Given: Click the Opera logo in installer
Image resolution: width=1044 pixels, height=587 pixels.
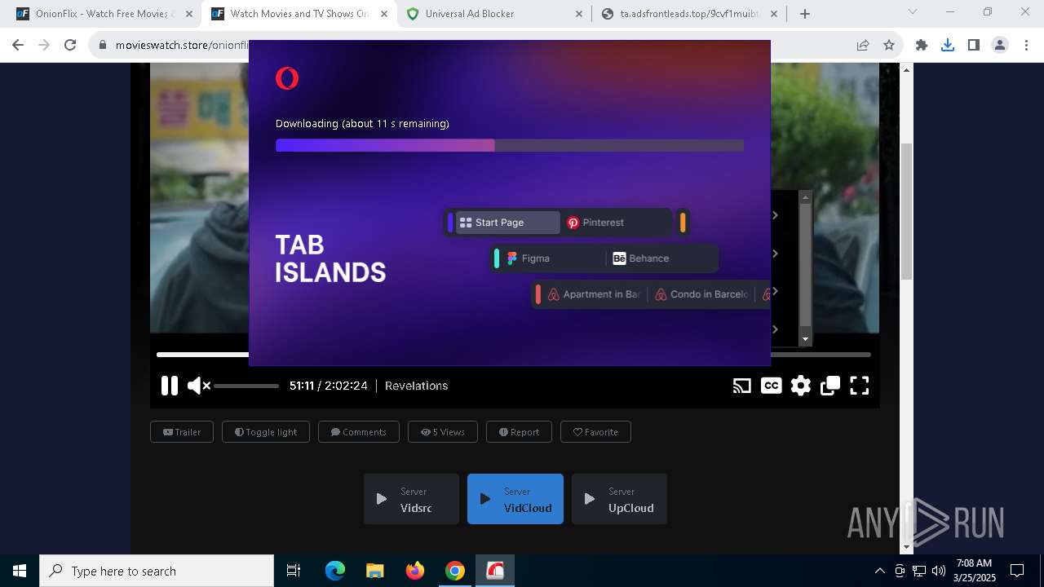Looking at the screenshot, I should coord(287,78).
